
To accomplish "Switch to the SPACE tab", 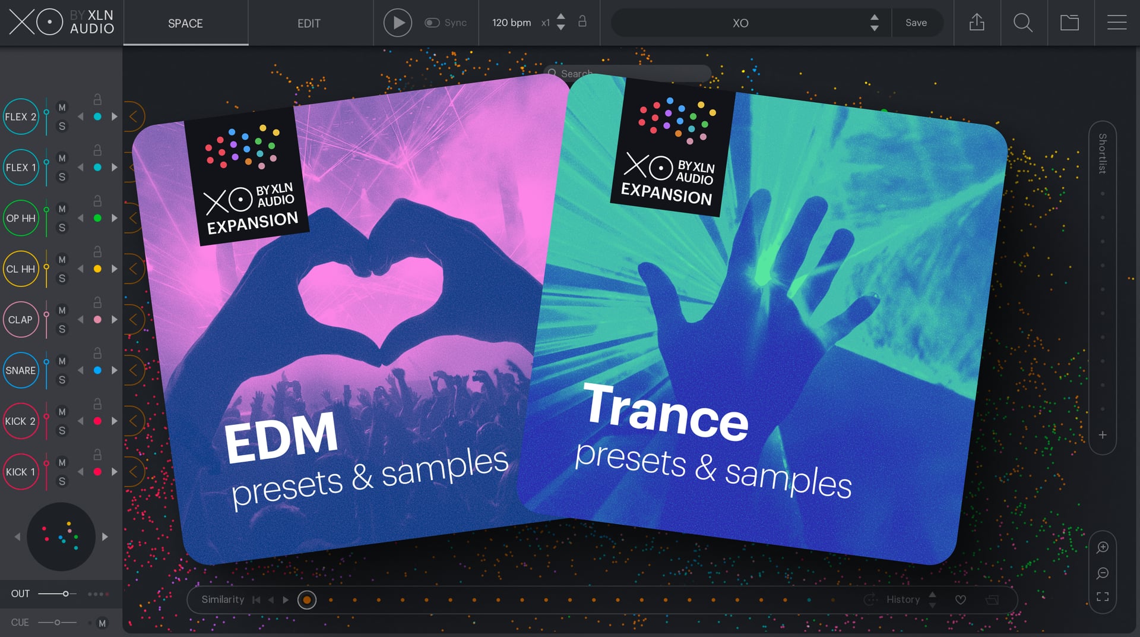I will (x=185, y=23).
